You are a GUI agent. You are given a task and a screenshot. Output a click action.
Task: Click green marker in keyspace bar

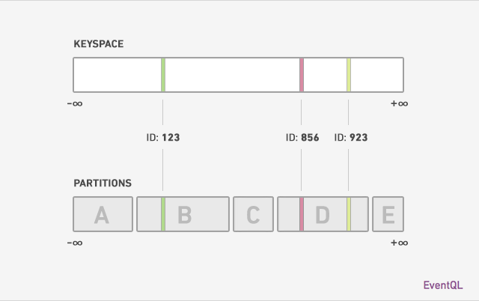point(163,75)
